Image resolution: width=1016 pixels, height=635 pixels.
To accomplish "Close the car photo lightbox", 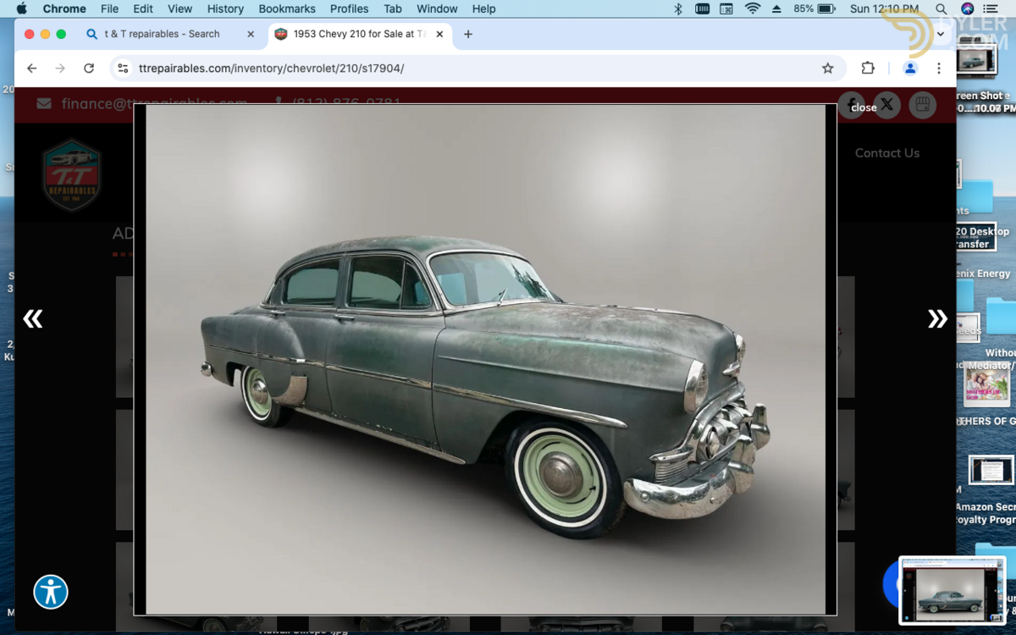I will tap(864, 108).
